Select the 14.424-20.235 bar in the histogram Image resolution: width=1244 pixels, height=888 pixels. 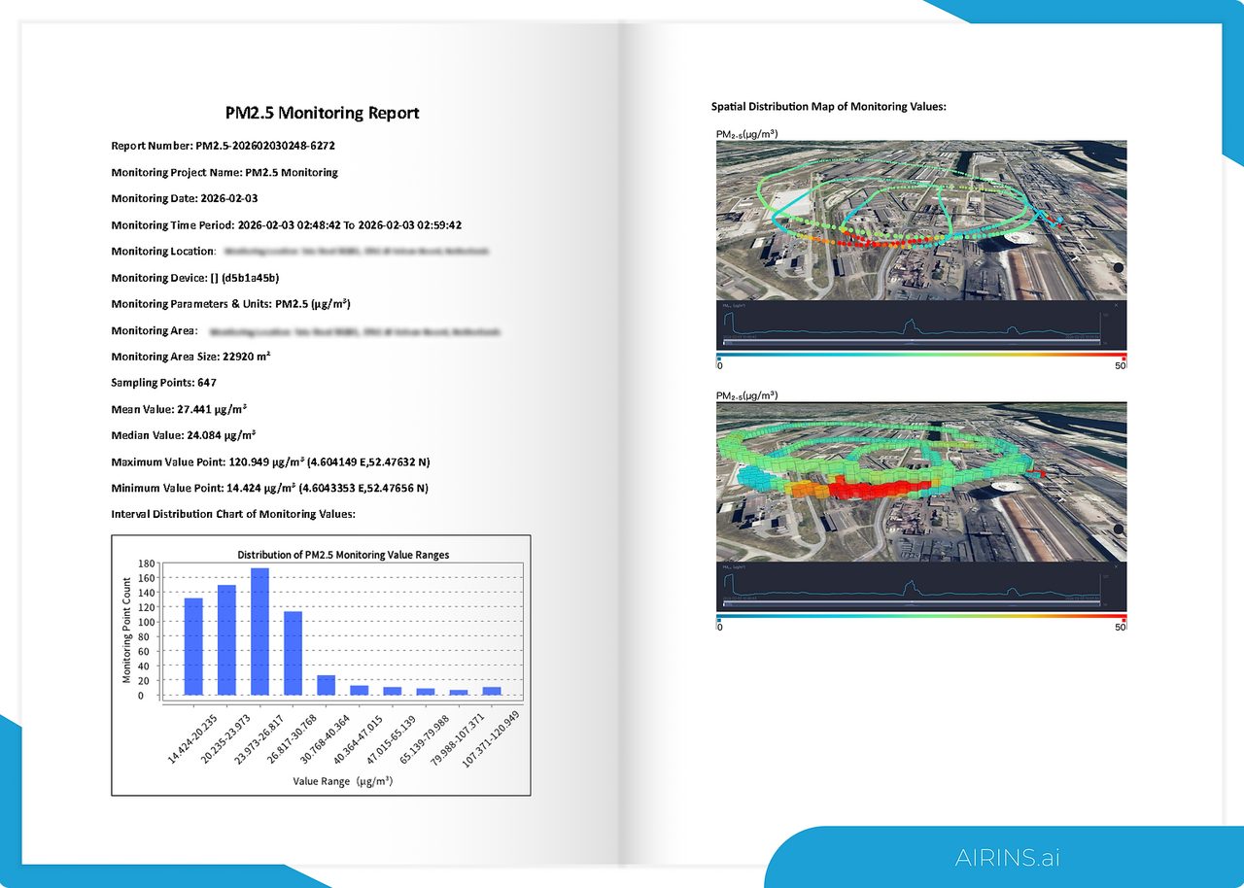[193, 646]
